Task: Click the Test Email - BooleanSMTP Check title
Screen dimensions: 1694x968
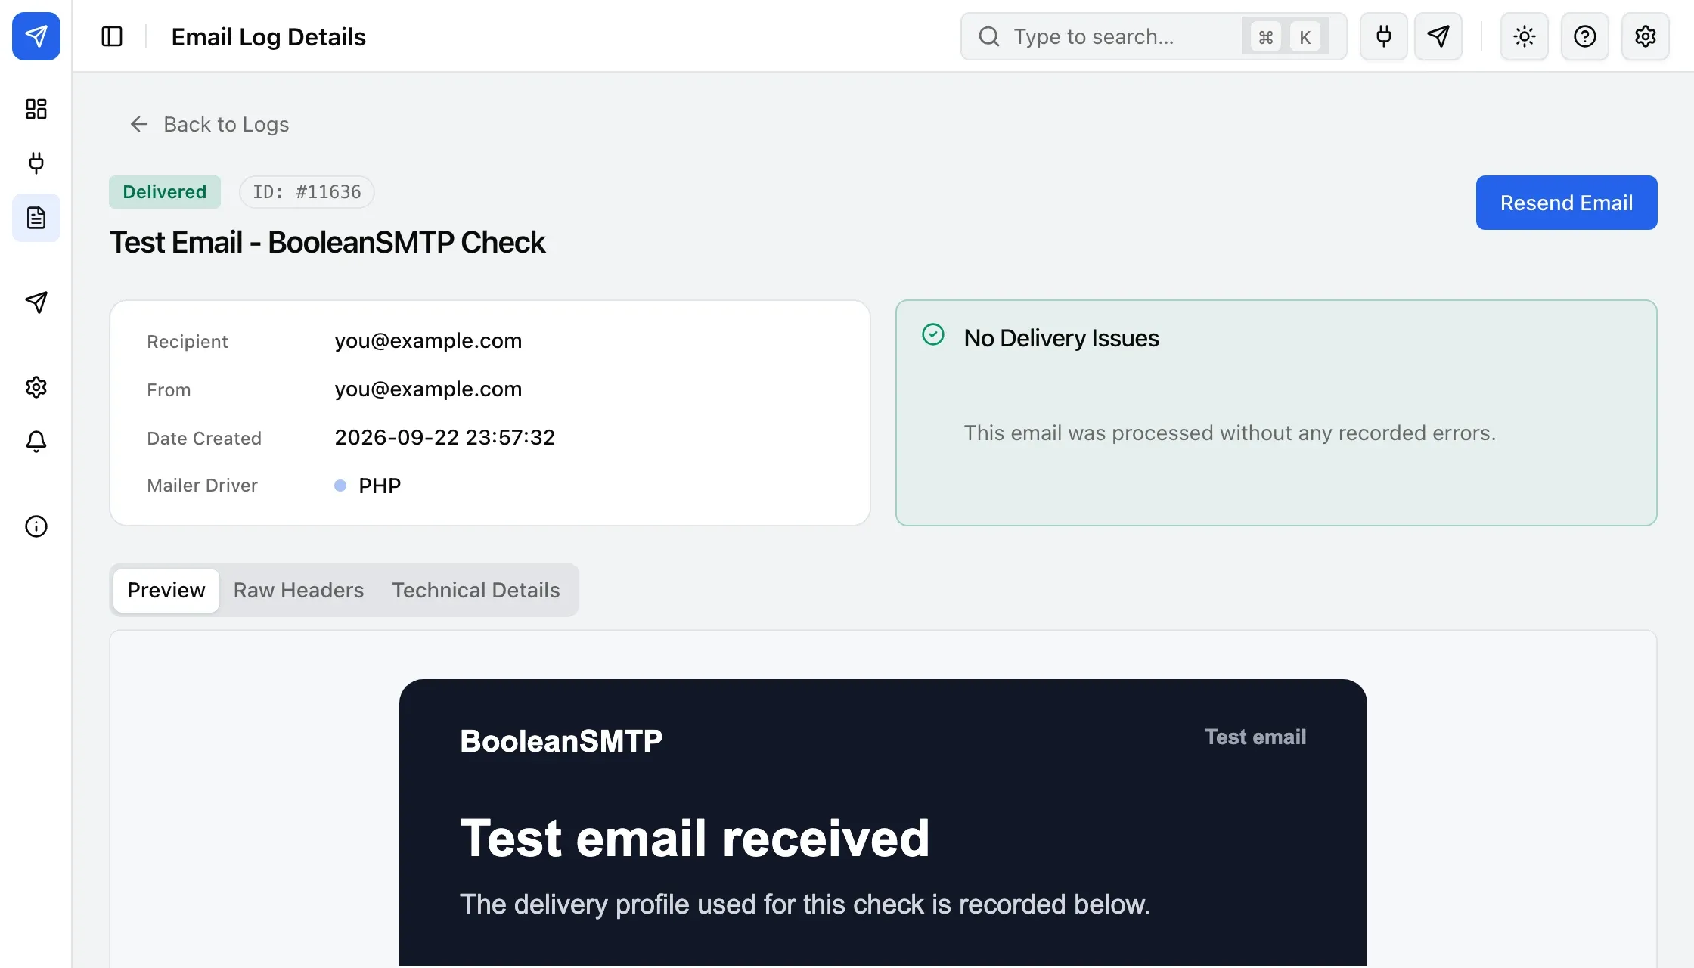Action: click(x=327, y=243)
